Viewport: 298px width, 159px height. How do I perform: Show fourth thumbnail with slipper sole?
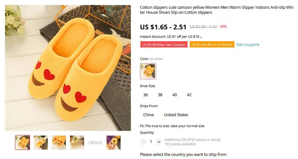[x=77, y=142]
